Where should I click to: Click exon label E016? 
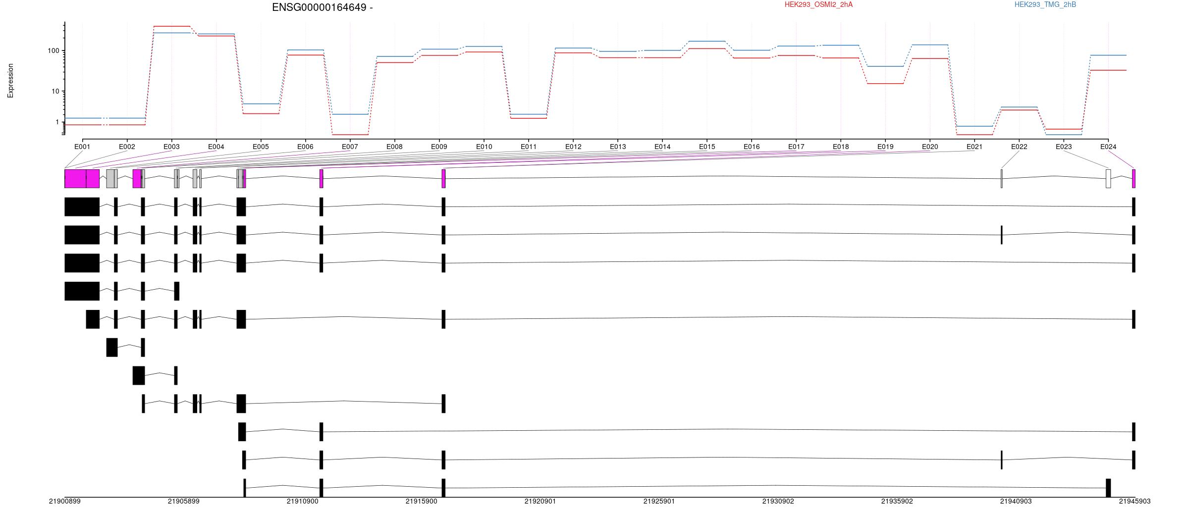click(752, 147)
